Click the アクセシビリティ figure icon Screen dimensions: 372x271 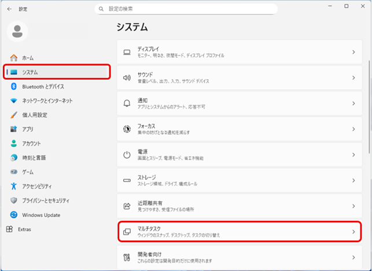(x=14, y=186)
